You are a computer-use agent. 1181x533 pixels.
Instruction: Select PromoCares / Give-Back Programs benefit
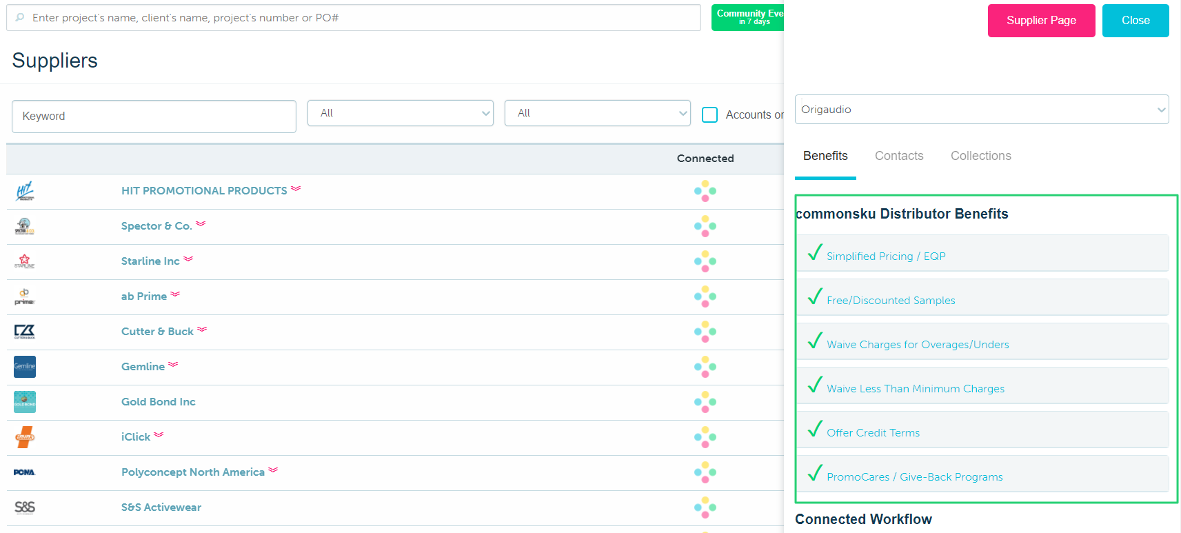pos(982,474)
